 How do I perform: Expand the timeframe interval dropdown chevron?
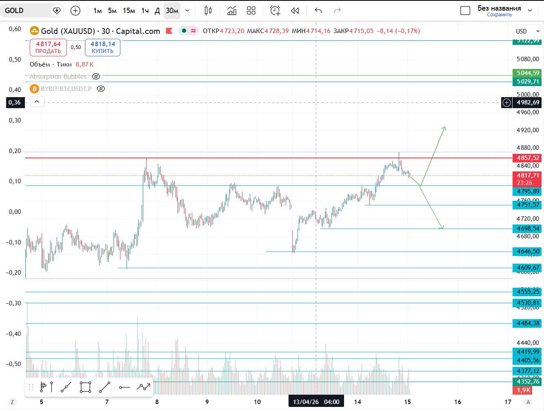(187, 11)
